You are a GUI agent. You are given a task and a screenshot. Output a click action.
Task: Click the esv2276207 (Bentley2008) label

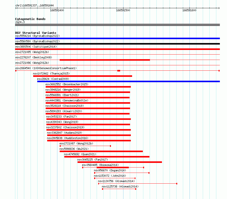[x=34, y=57]
